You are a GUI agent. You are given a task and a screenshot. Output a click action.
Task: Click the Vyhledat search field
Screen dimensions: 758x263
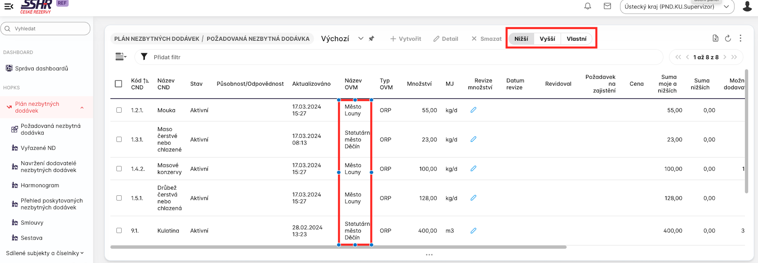[46, 29]
